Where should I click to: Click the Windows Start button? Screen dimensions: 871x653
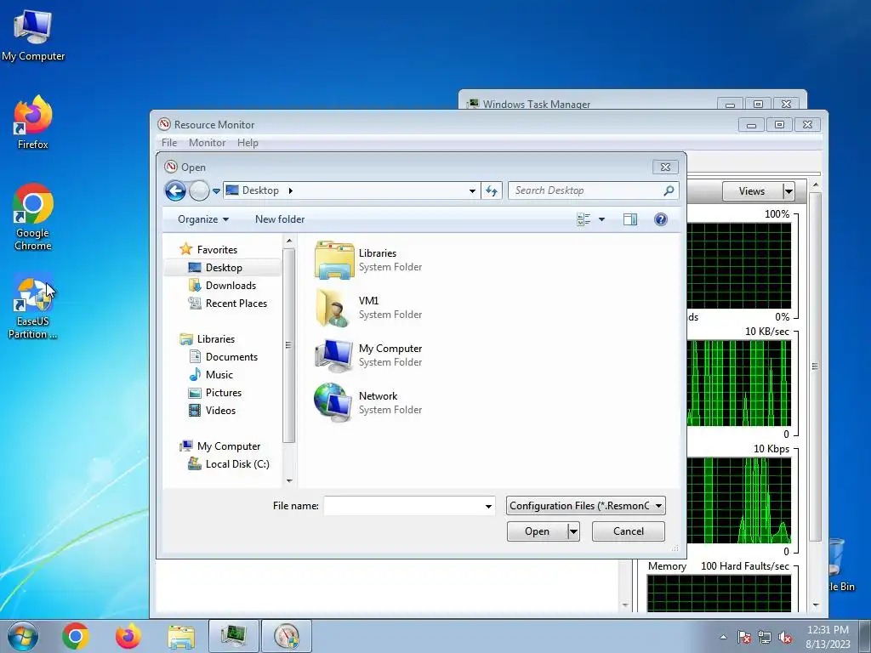point(23,636)
